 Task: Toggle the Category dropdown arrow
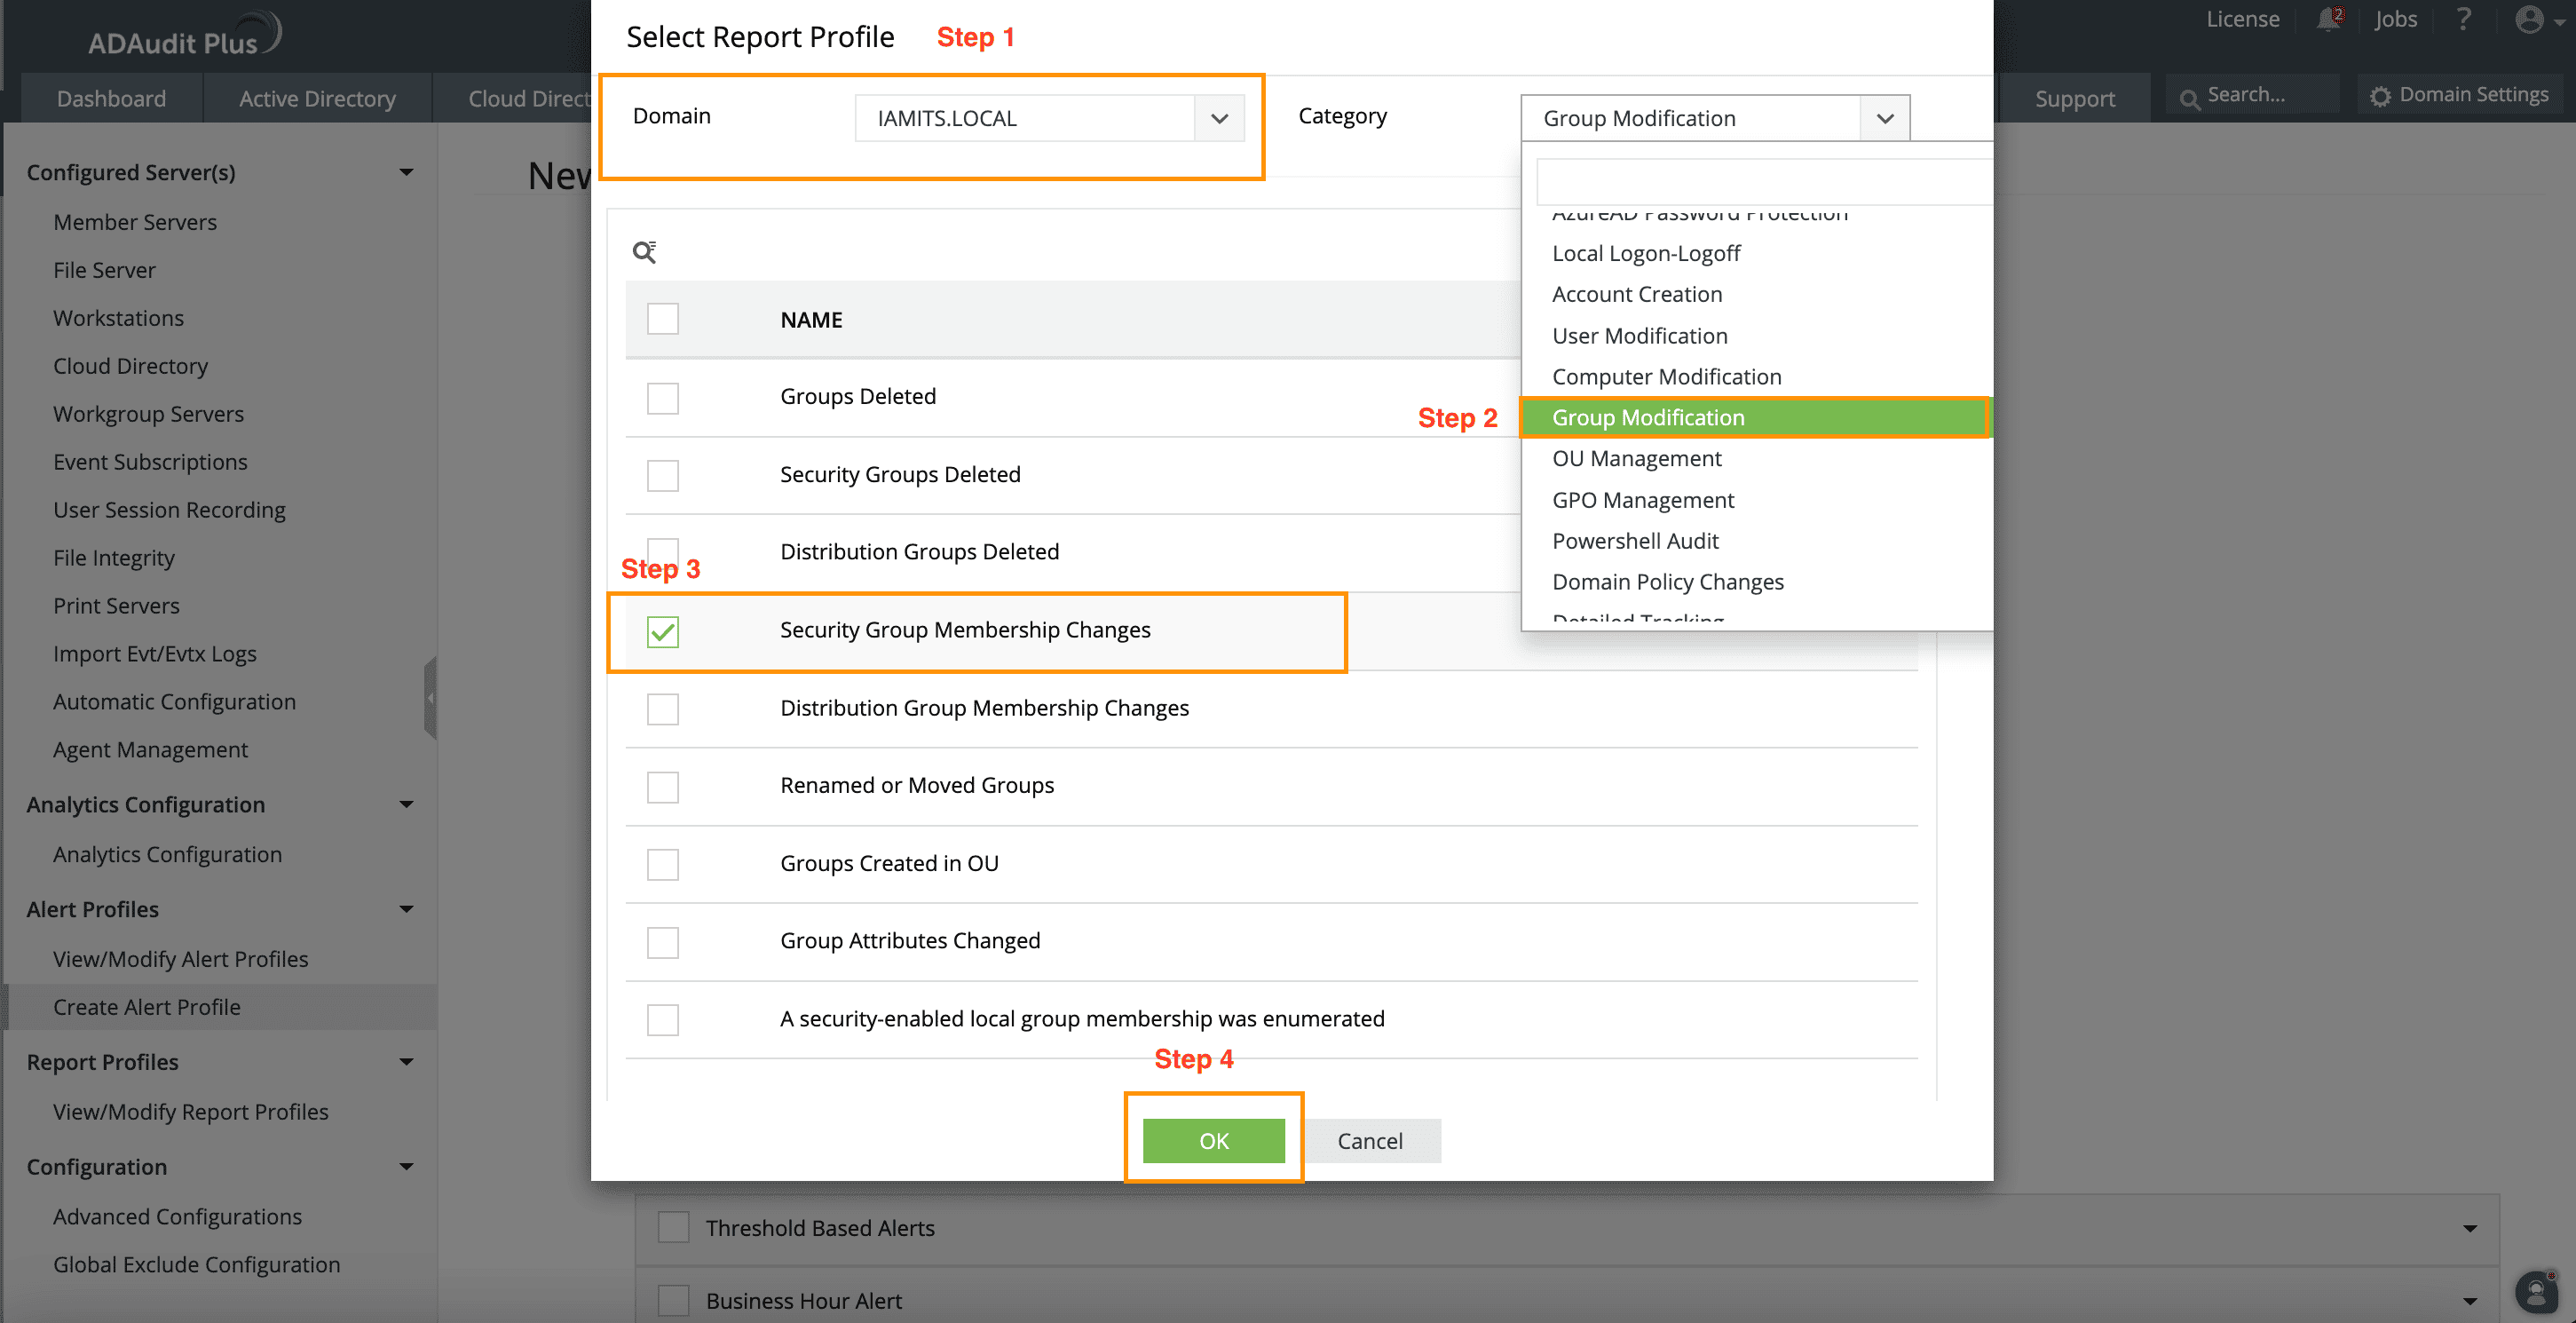1884,118
